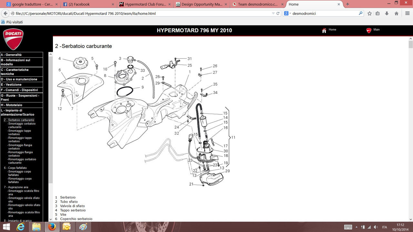
Task: Open the URL history dropdown arrow
Action: [273, 14]
